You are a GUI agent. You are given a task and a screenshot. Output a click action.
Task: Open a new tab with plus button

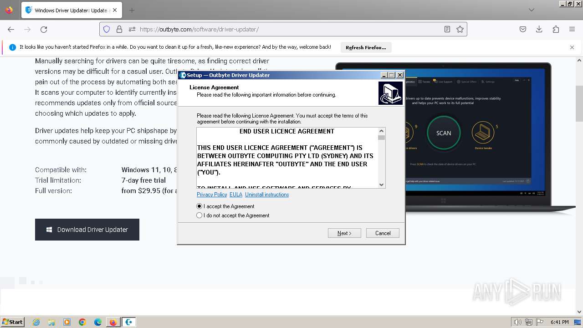point(132,10)
